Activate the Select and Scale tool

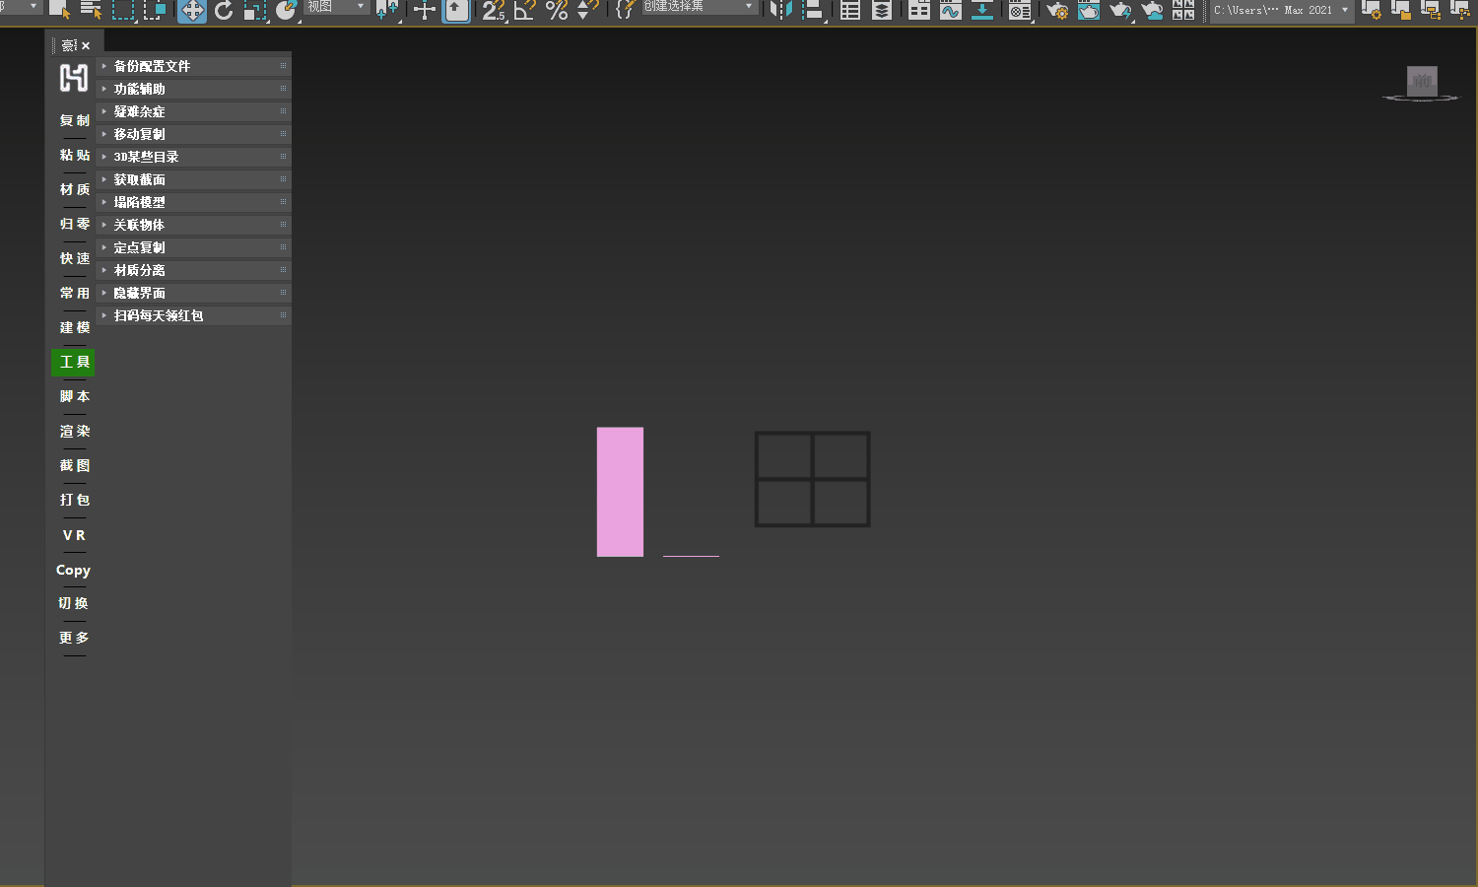tap(255, 10)
